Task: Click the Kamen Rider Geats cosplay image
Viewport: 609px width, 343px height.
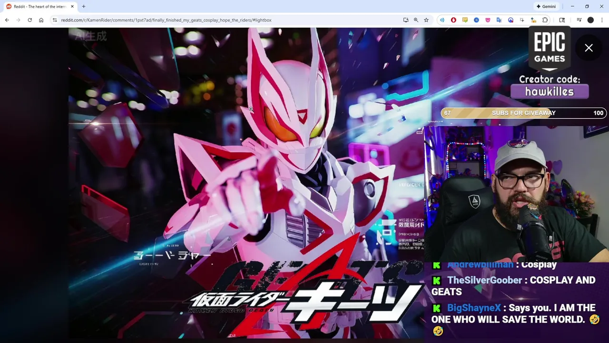Action: [246, 183]
